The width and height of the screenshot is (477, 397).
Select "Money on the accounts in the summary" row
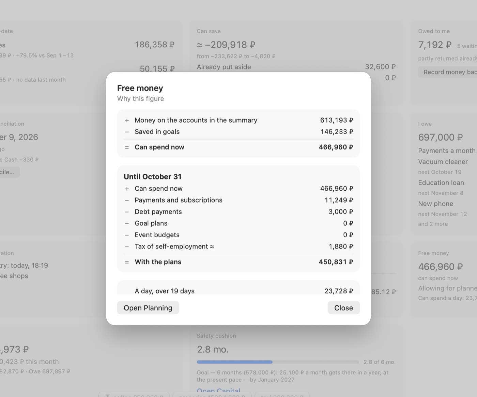pyautogui.click(x=238, y=120)
